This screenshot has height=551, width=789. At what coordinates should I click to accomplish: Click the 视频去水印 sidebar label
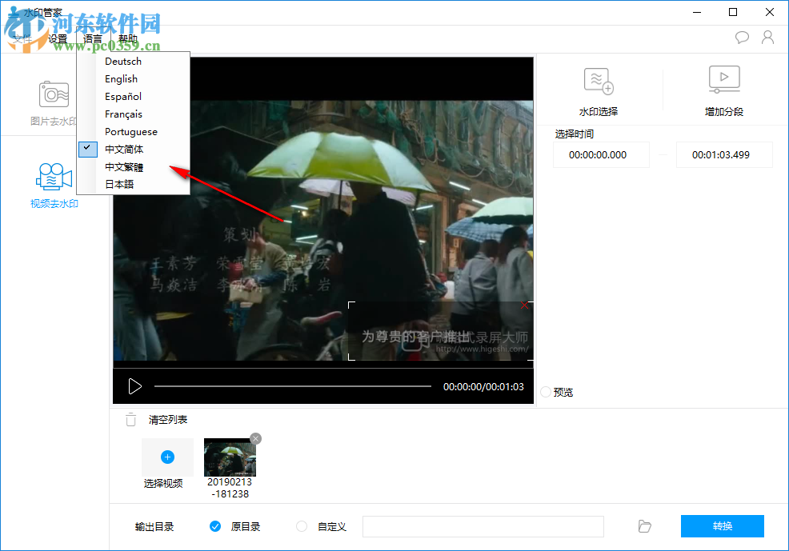tap(54, 204)
